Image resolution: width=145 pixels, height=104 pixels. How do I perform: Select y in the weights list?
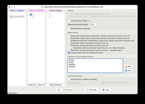click(49, 17)
